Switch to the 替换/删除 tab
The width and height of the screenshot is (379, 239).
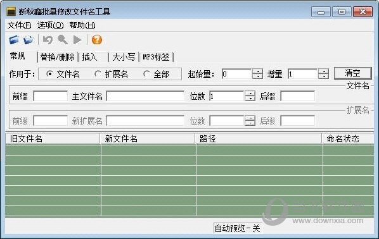58,57
